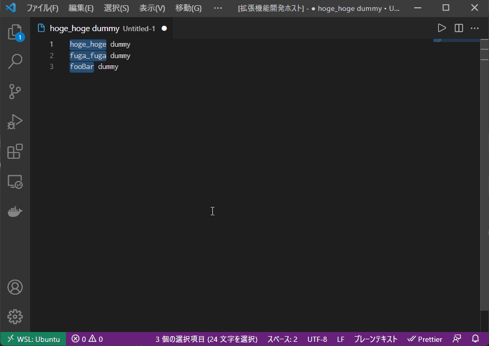The image size is (489, 346).
Task: Open the Accounts icon menu
Action: pyautogui.click(x=15, y=287)
